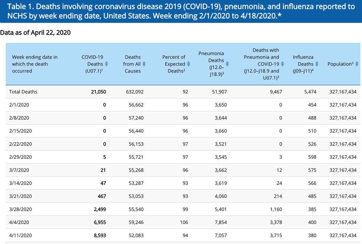
Task: Click the Week ending date column header
Action: 35,64
